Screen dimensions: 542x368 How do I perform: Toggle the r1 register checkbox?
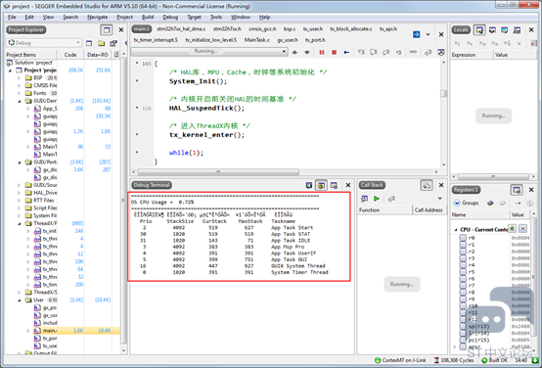463,245
